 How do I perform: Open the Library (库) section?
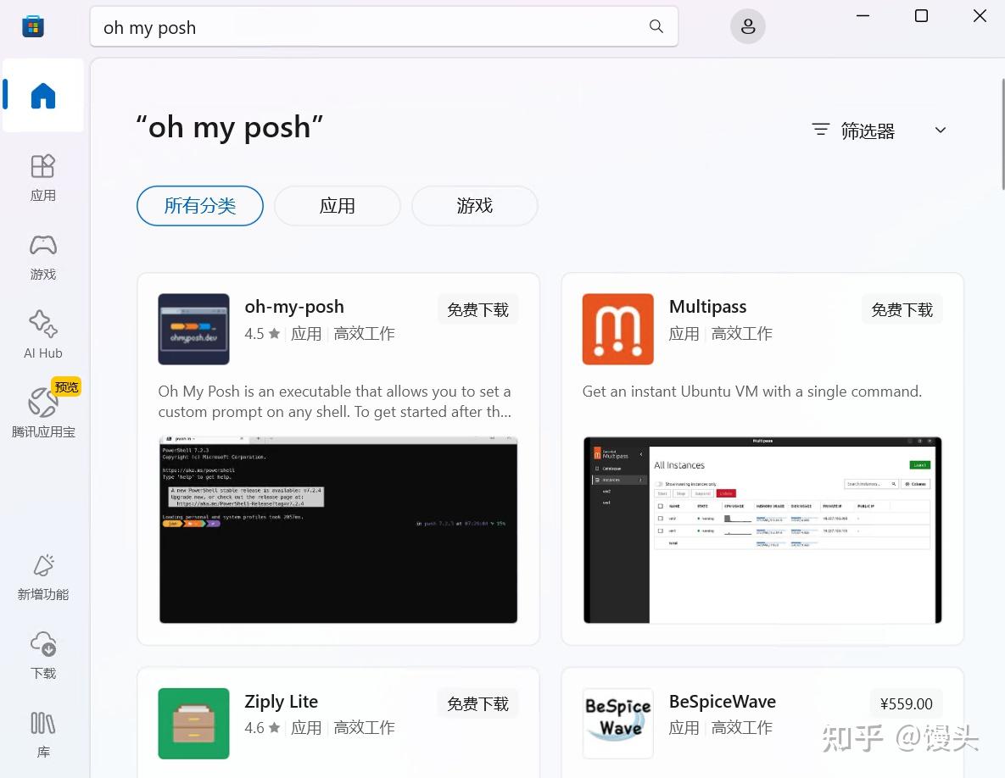(43, 734)
